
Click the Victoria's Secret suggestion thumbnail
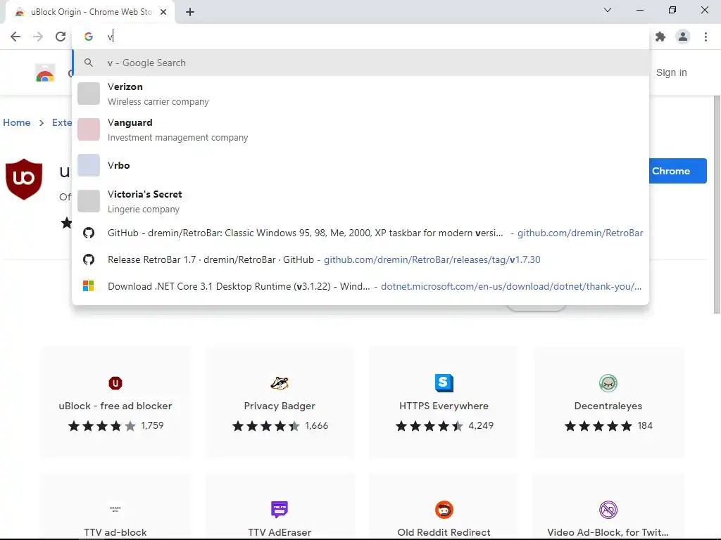pos(88,201)
